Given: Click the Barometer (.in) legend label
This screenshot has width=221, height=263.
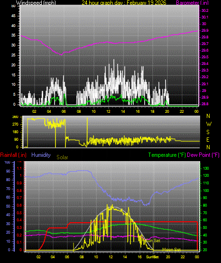Looking at the screenshot, I should tap(192, 3).
